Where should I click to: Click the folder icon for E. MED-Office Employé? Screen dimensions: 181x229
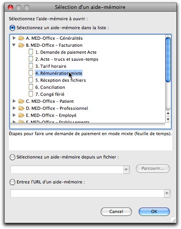click(21, 115)
